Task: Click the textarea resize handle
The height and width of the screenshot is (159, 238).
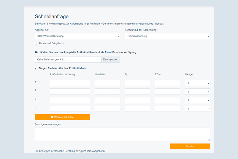Action: (209, 140)
